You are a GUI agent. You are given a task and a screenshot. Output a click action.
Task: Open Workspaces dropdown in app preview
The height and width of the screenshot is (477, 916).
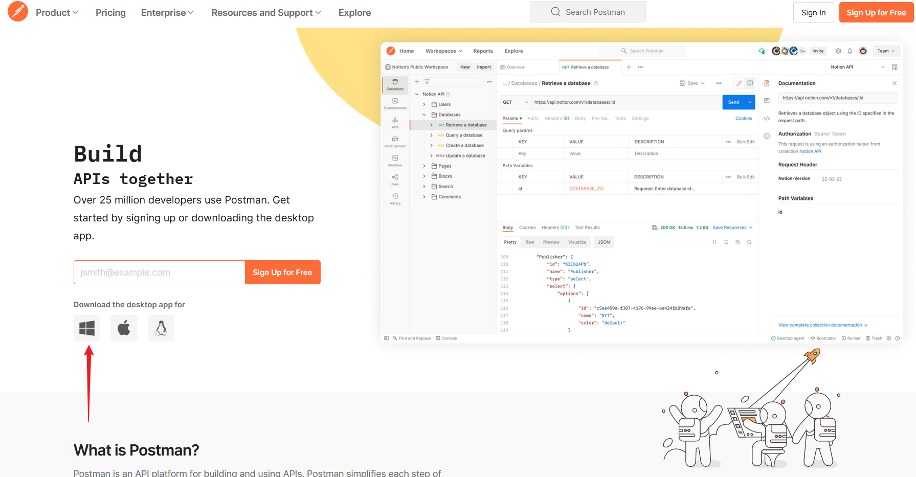coord(443,51)
